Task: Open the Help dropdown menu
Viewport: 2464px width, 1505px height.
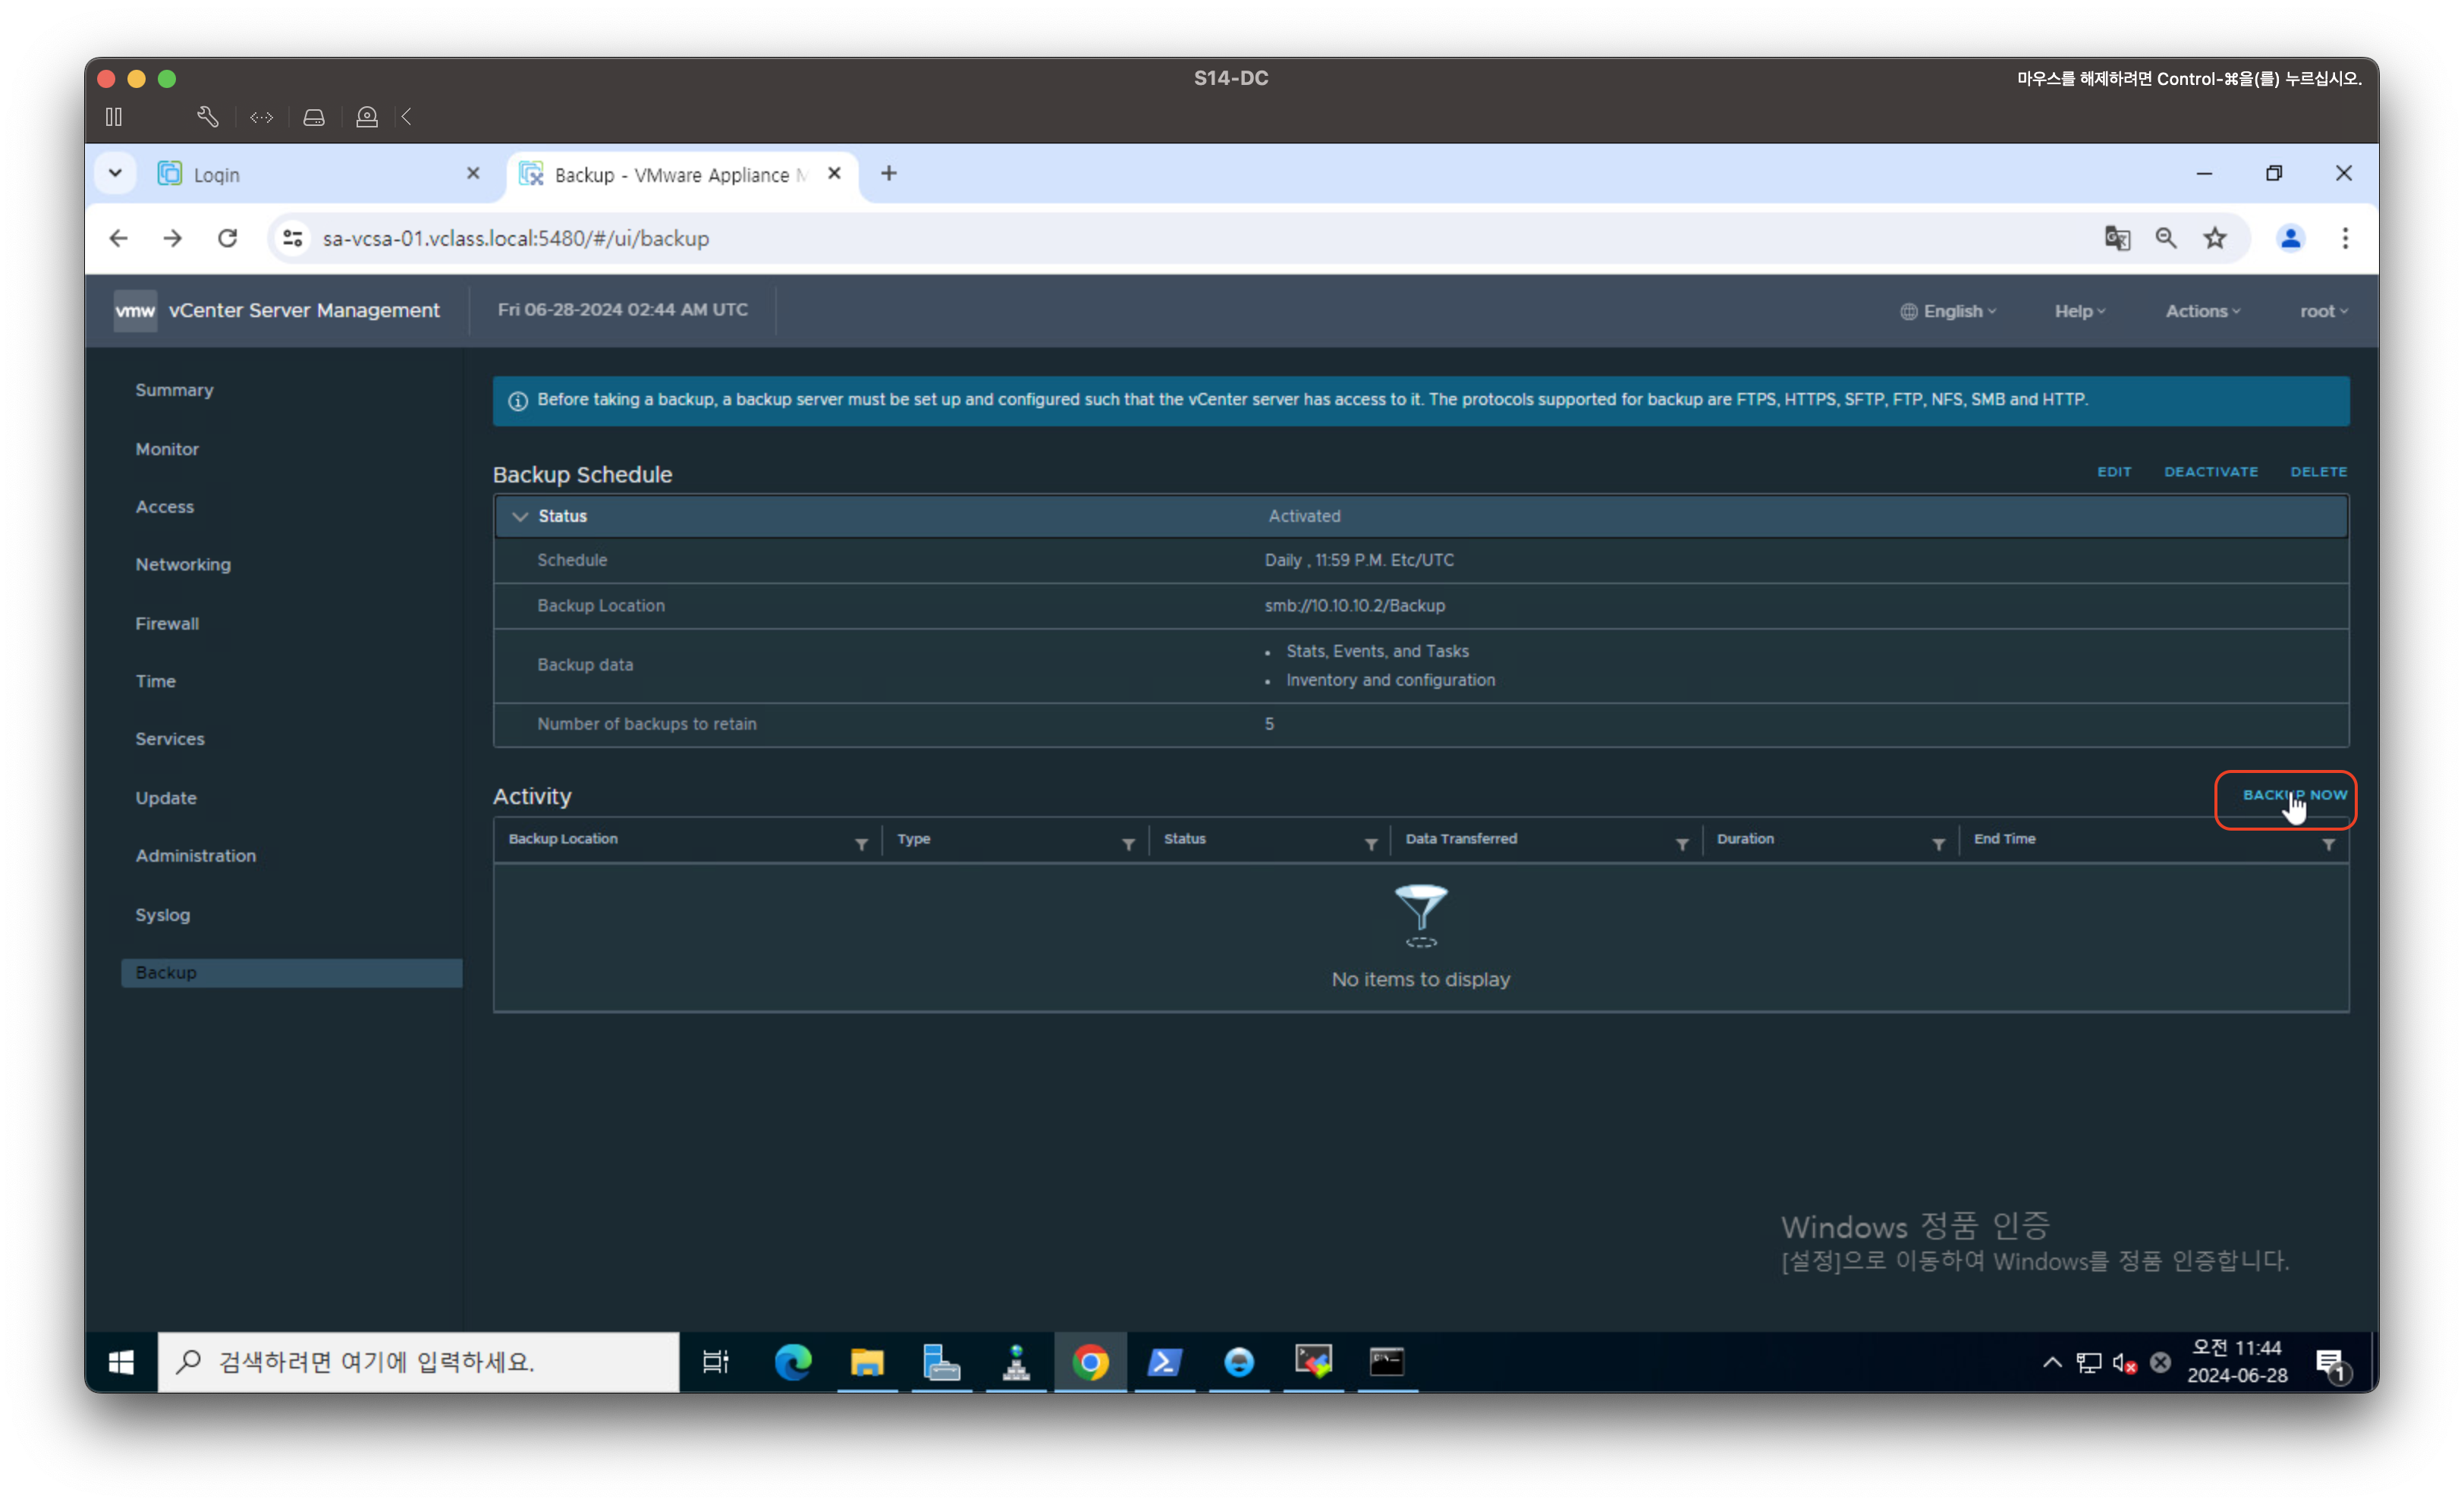Action: click(2079, 311)
